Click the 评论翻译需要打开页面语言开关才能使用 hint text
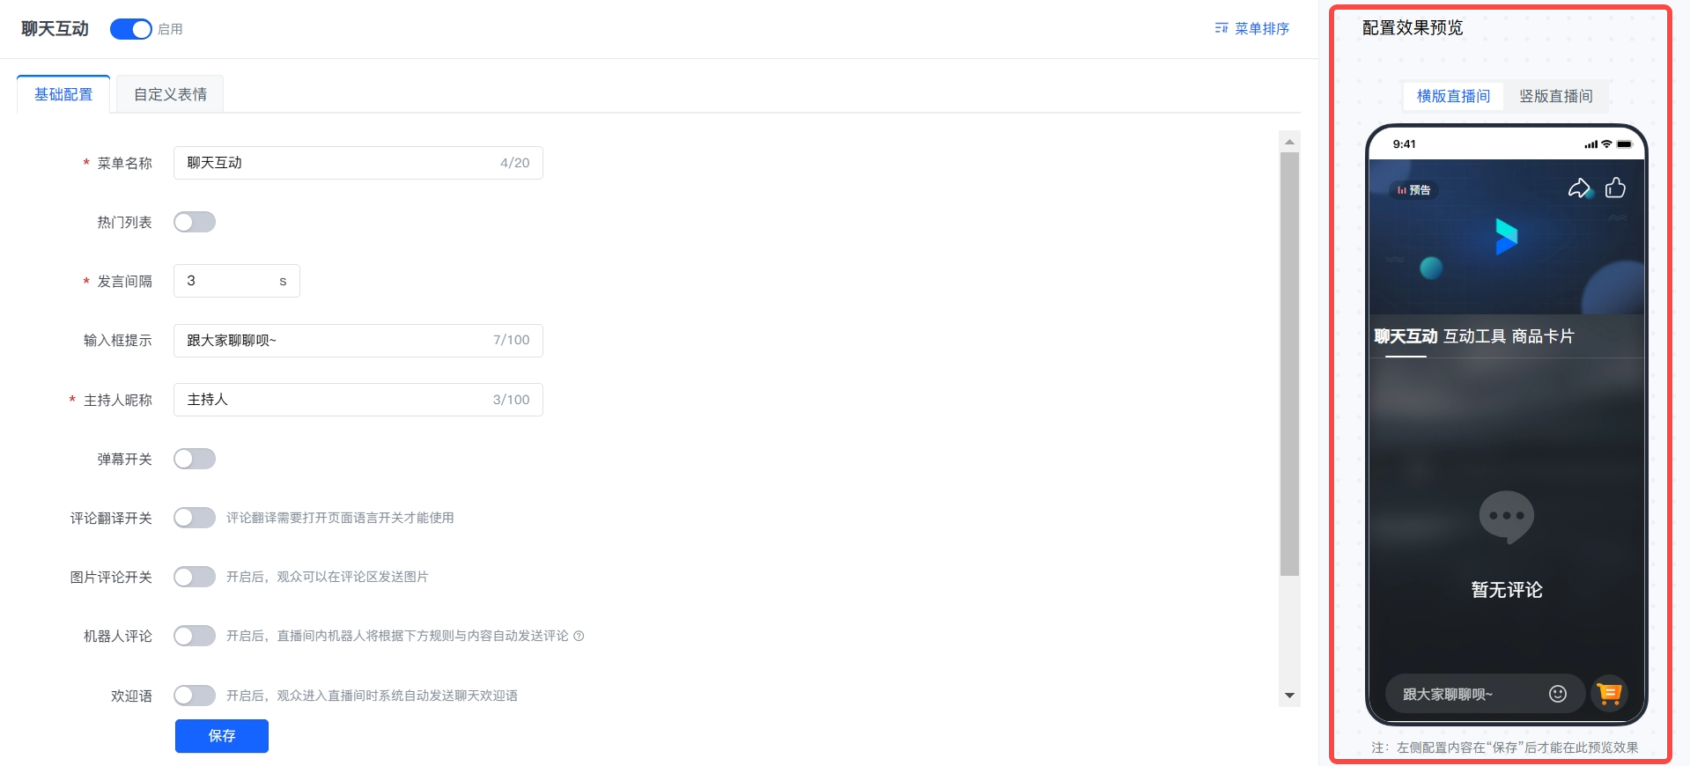 point(340,518)
